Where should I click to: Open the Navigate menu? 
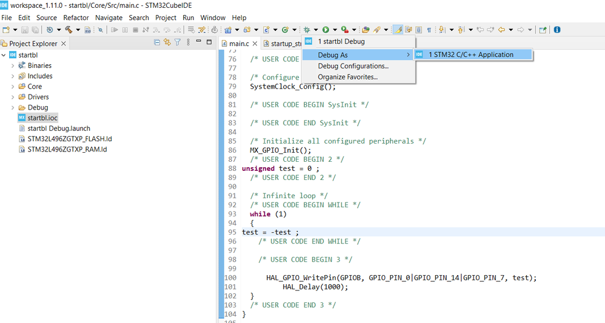pyautogui.click(x=109, y=18)
